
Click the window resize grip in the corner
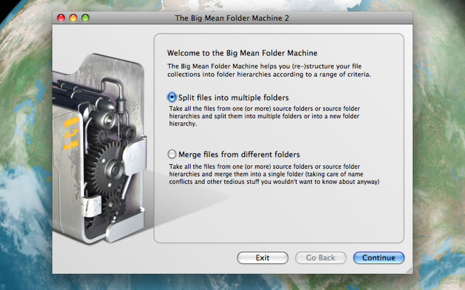click(x=409, y=270)
